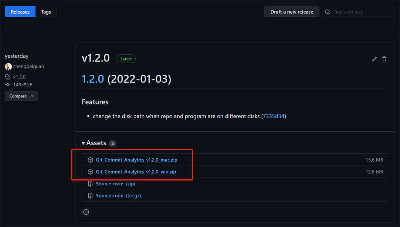
Task: Focus the Find a release search field
Action: click(x=358, y=12)
